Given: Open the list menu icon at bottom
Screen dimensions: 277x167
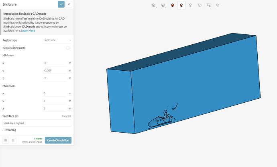Looking at the screenshot, I should 5,140.
